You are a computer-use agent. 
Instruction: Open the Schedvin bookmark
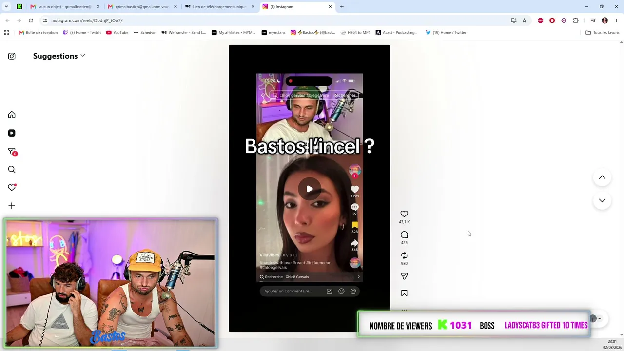click(x=145, y=33)
